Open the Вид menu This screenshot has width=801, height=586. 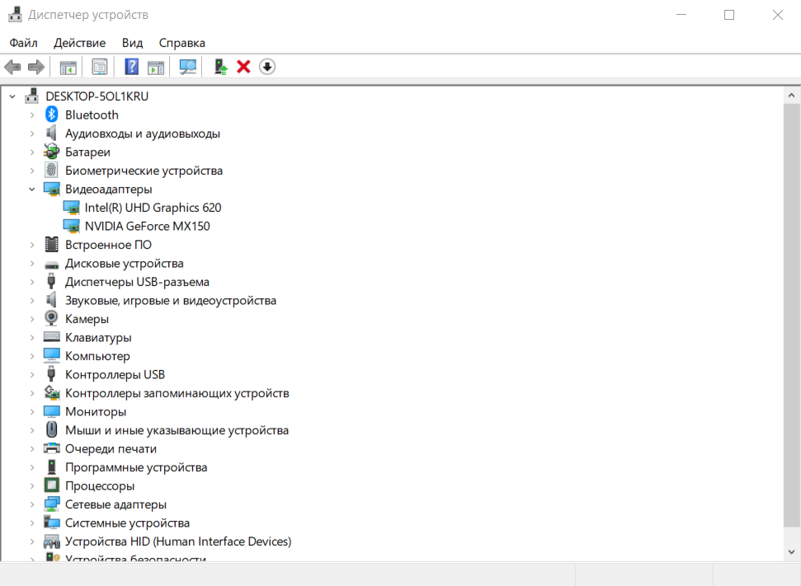pos(132,43)
